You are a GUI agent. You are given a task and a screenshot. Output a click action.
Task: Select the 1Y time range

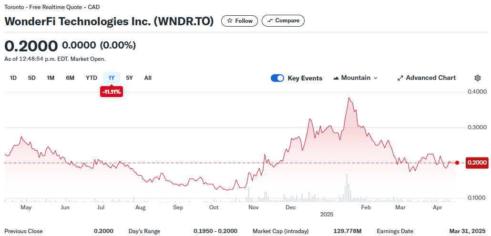coord(112,78)
